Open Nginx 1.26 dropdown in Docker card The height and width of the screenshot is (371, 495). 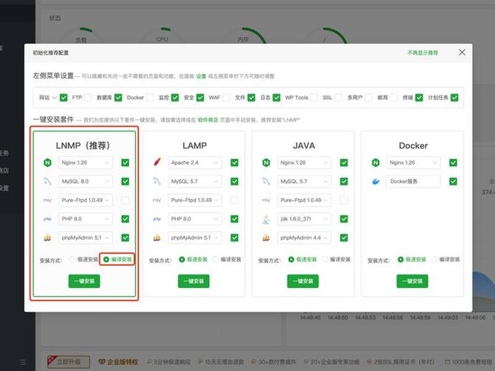pyautogui.click(x=413, y=163)
